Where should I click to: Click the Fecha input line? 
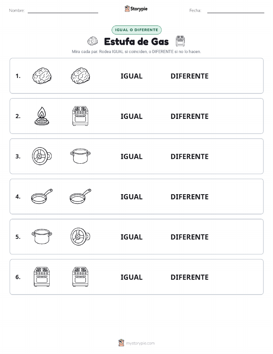click(x=236, y=10)
